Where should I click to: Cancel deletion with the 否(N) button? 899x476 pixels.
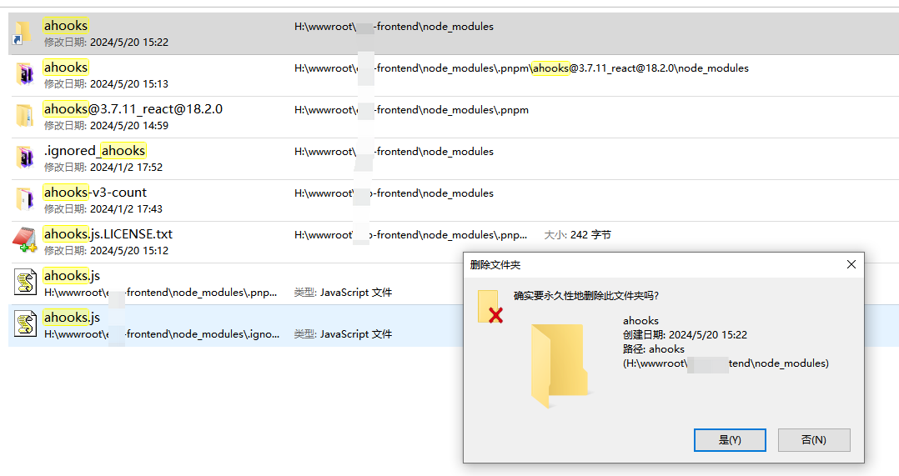coord(814,440)
